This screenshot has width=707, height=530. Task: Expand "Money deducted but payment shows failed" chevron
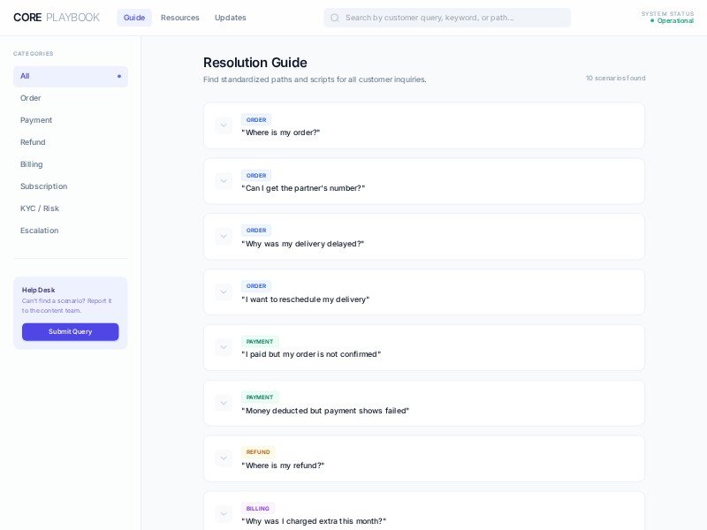(224, 403)
